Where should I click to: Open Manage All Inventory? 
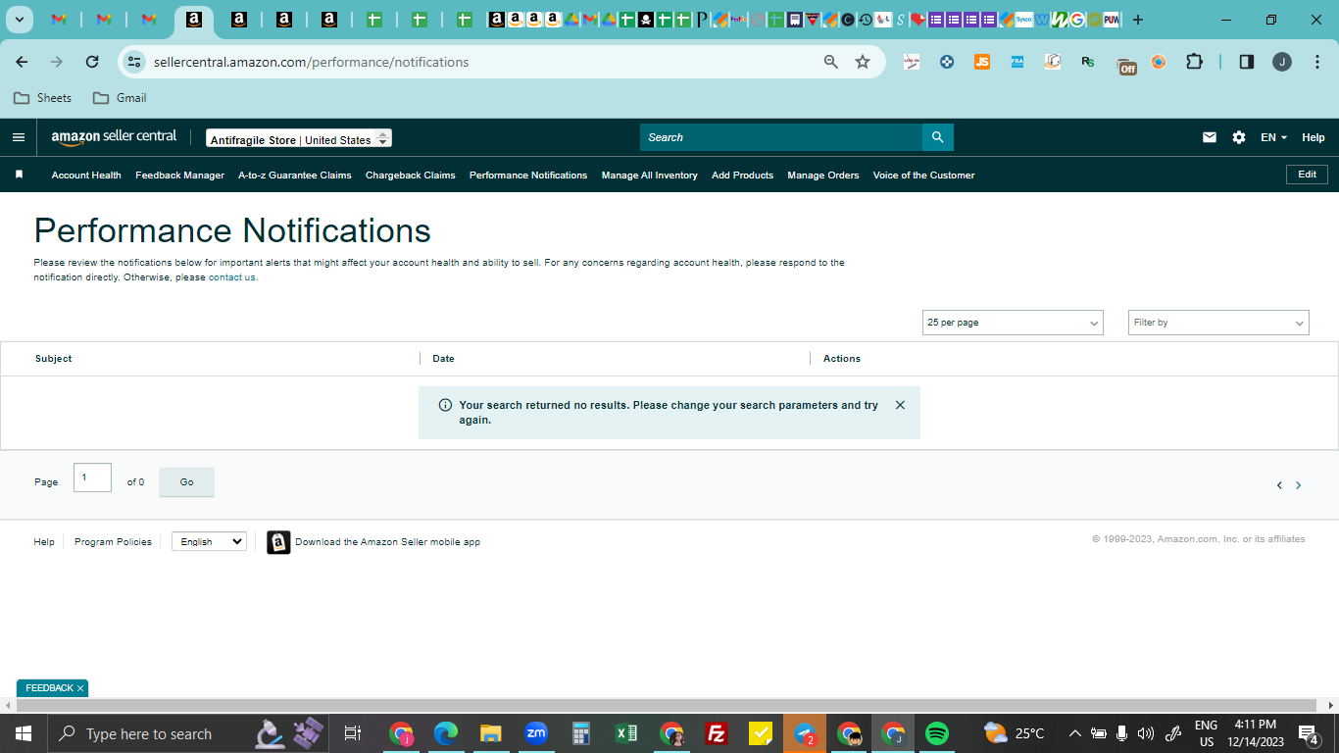(650, 176)
